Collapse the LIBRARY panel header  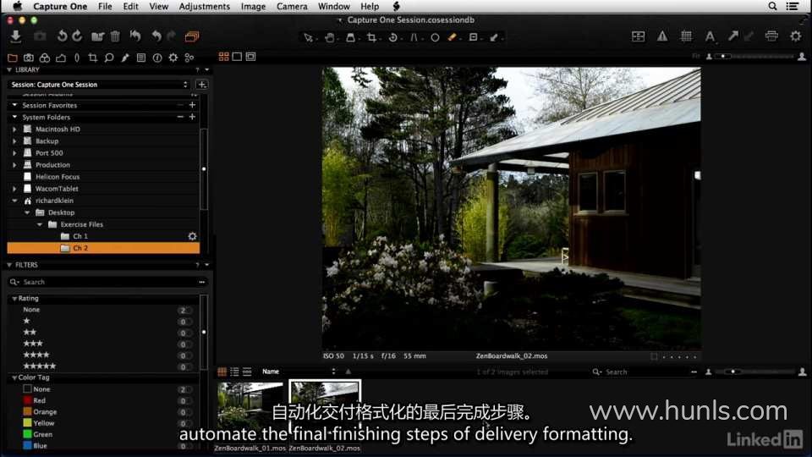[x=9, y=69]
